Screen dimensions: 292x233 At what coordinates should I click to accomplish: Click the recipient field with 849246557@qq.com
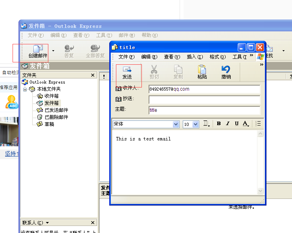tap(204, 89)
